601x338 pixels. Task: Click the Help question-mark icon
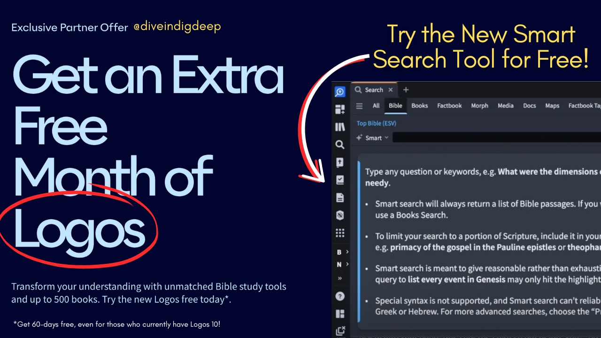340,296
